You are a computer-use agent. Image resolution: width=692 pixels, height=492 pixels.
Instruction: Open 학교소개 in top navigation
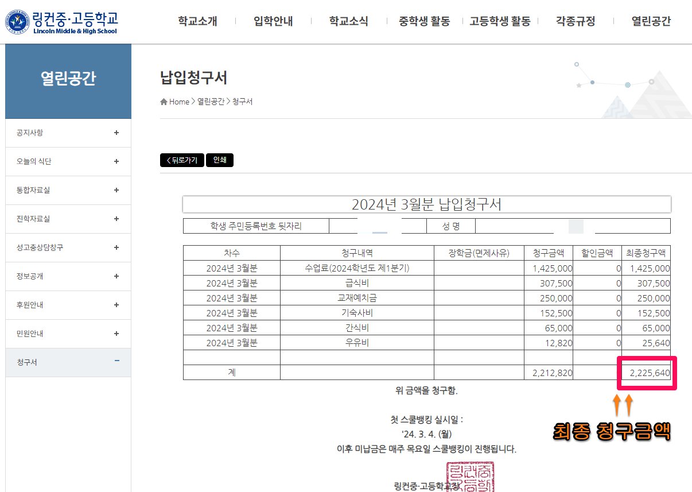coord(197,22)
